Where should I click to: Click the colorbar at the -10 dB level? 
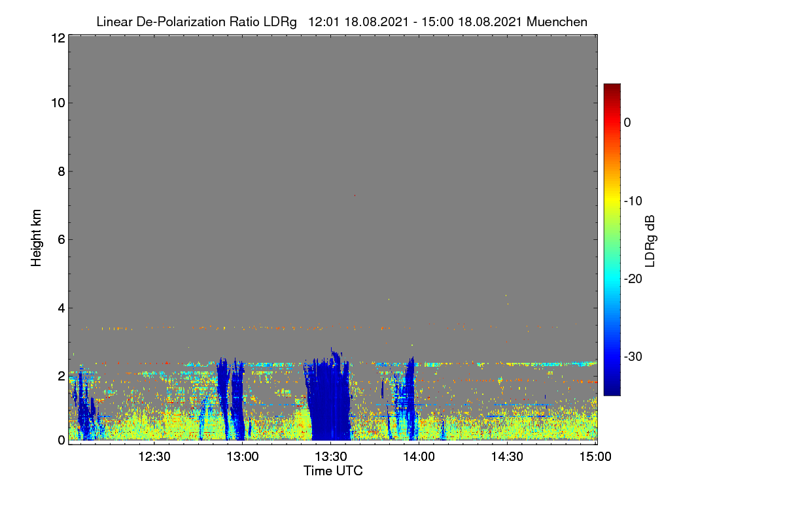612,201
